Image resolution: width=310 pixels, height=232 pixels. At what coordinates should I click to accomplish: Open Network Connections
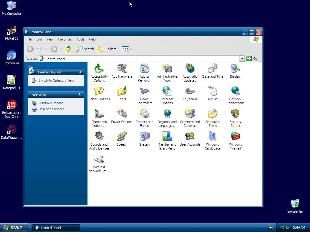(235, 95)
